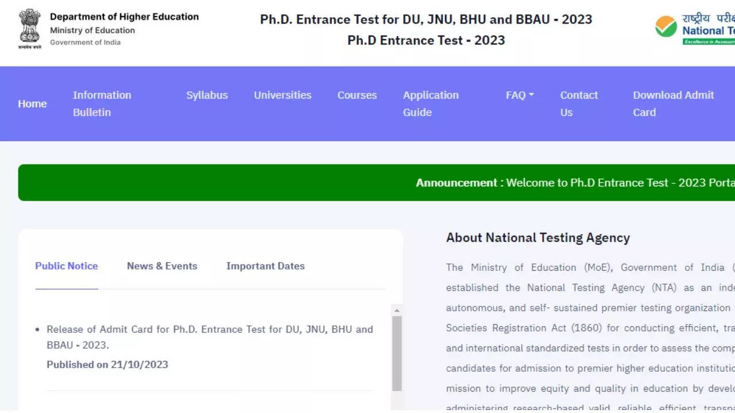Click the notice list scroll-up arrow
The image size is (735, 413).
[x=396, y=310]
